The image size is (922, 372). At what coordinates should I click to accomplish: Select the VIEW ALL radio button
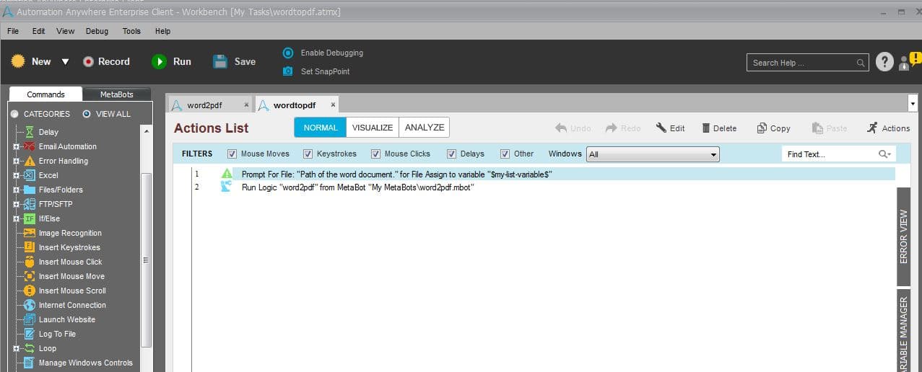coord(87,114)
